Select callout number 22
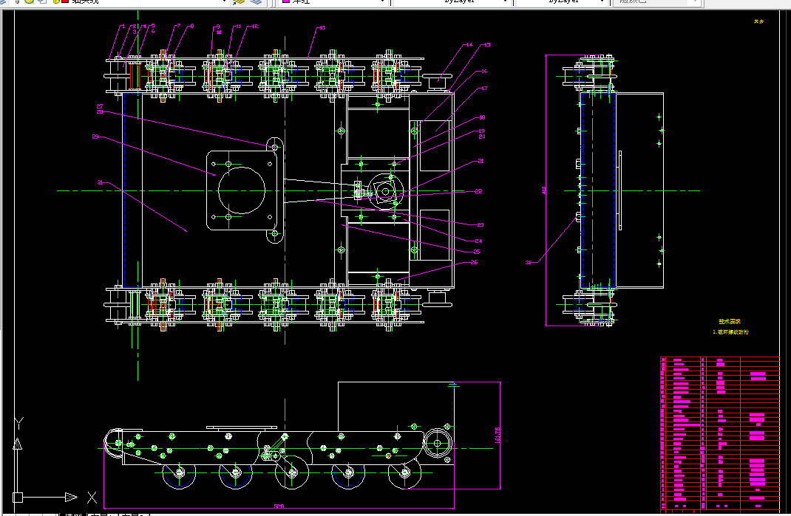791x516 pixels. point(479,191)
